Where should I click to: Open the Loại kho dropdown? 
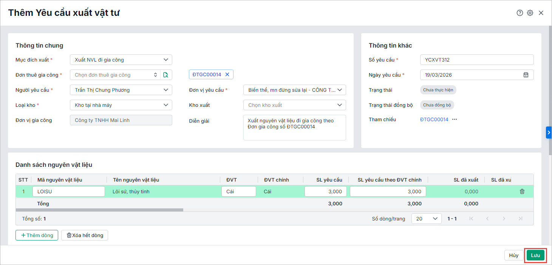121,105
